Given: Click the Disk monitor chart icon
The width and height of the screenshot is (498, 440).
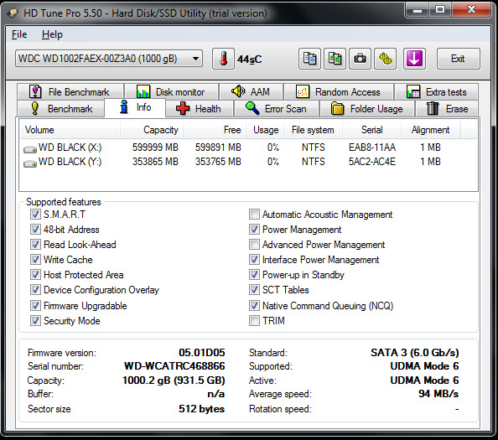Looking at the screenshot, I should point(143,91).
